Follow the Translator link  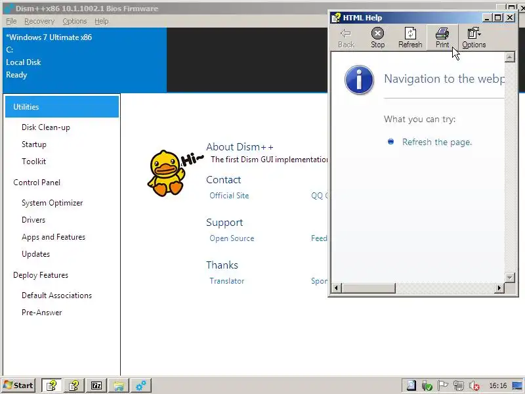[x=226, y=281]
